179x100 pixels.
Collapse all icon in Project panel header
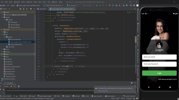coord(27,9)
